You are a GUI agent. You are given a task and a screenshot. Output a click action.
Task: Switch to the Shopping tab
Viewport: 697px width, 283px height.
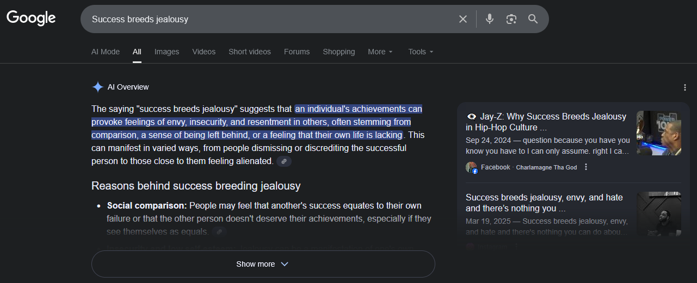point(339,52)
